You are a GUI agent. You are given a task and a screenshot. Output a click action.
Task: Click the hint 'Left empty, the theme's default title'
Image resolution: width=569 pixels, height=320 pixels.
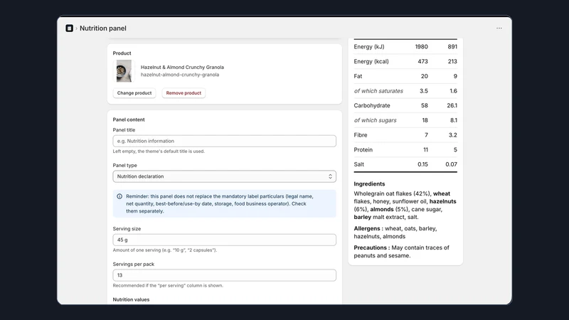tap(159, 151)
